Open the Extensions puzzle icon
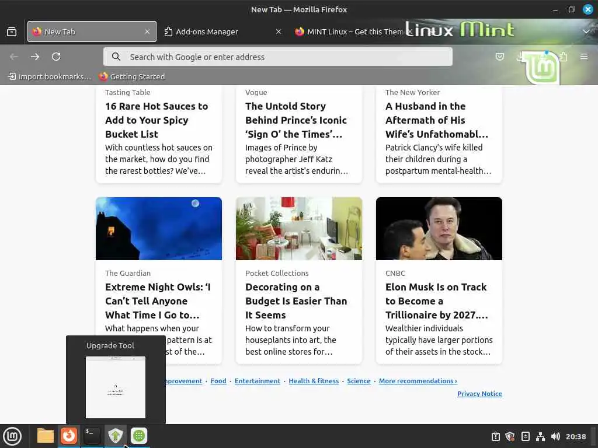Viewport: 598px width, 448px height. coord(564,57)
